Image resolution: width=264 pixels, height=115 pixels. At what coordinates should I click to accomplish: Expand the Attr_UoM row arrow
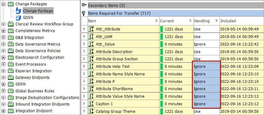coord(84,37)
